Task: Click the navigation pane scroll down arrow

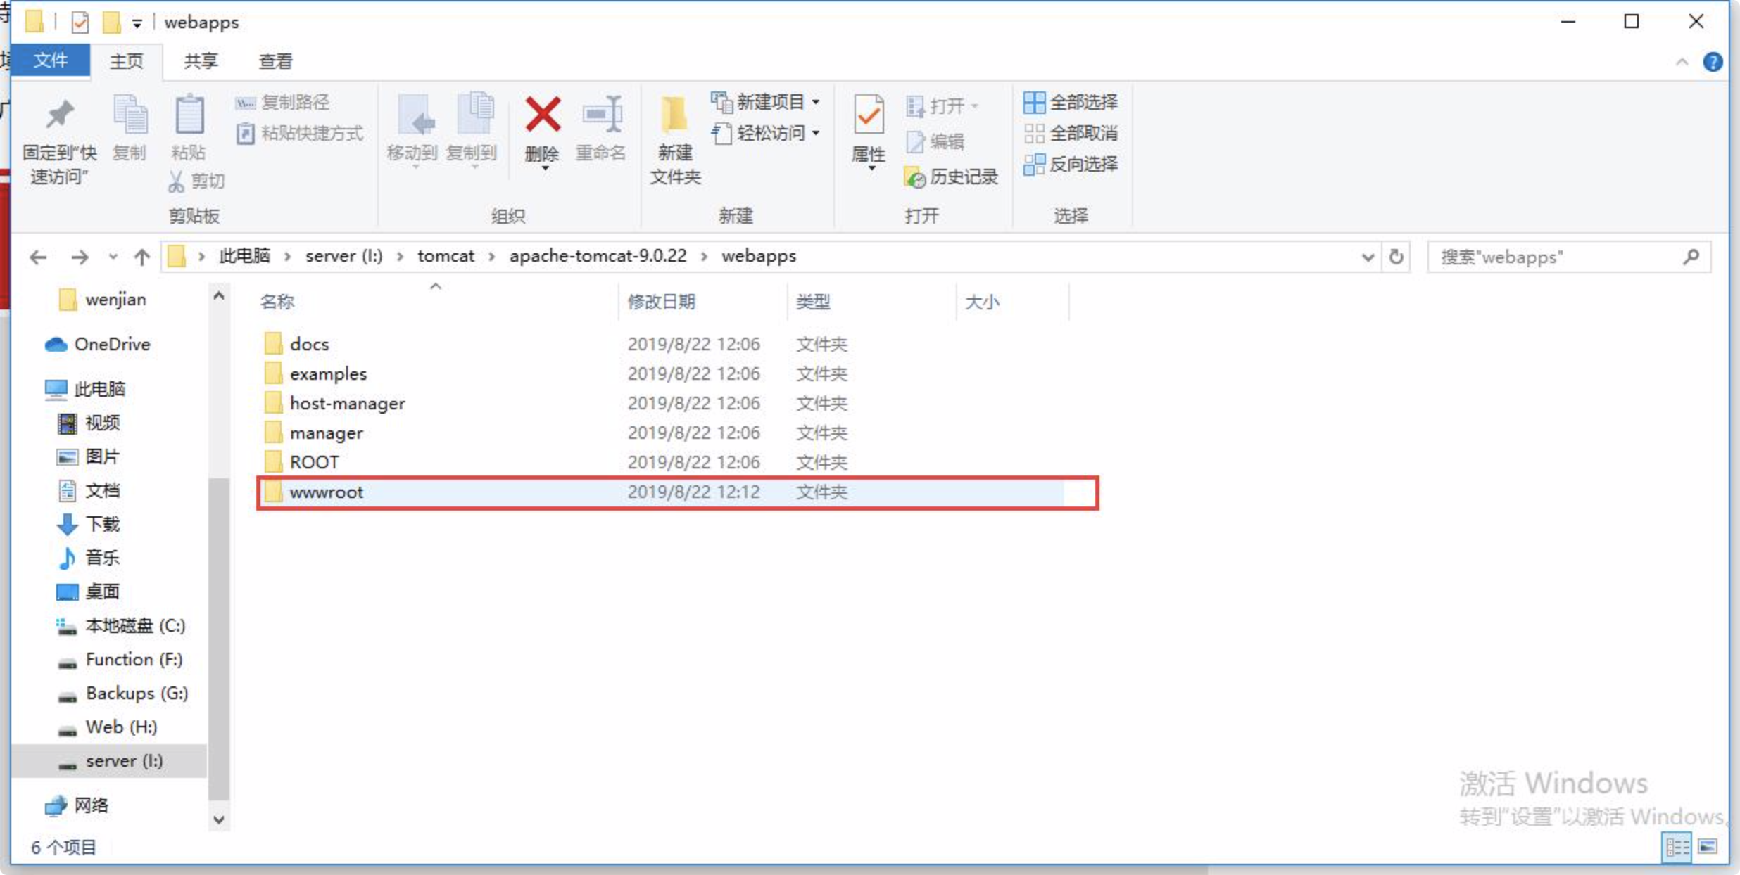Action: click(x=219, y=819)
